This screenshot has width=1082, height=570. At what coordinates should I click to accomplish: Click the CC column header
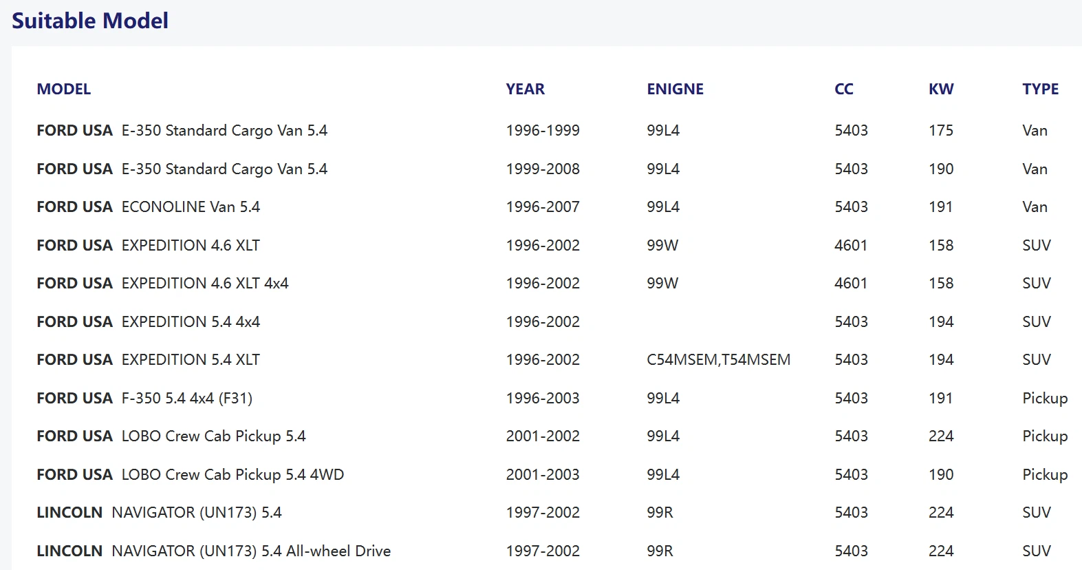point(844,89)
